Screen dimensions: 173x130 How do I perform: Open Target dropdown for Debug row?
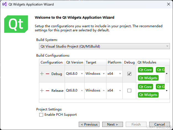point(95,73)
